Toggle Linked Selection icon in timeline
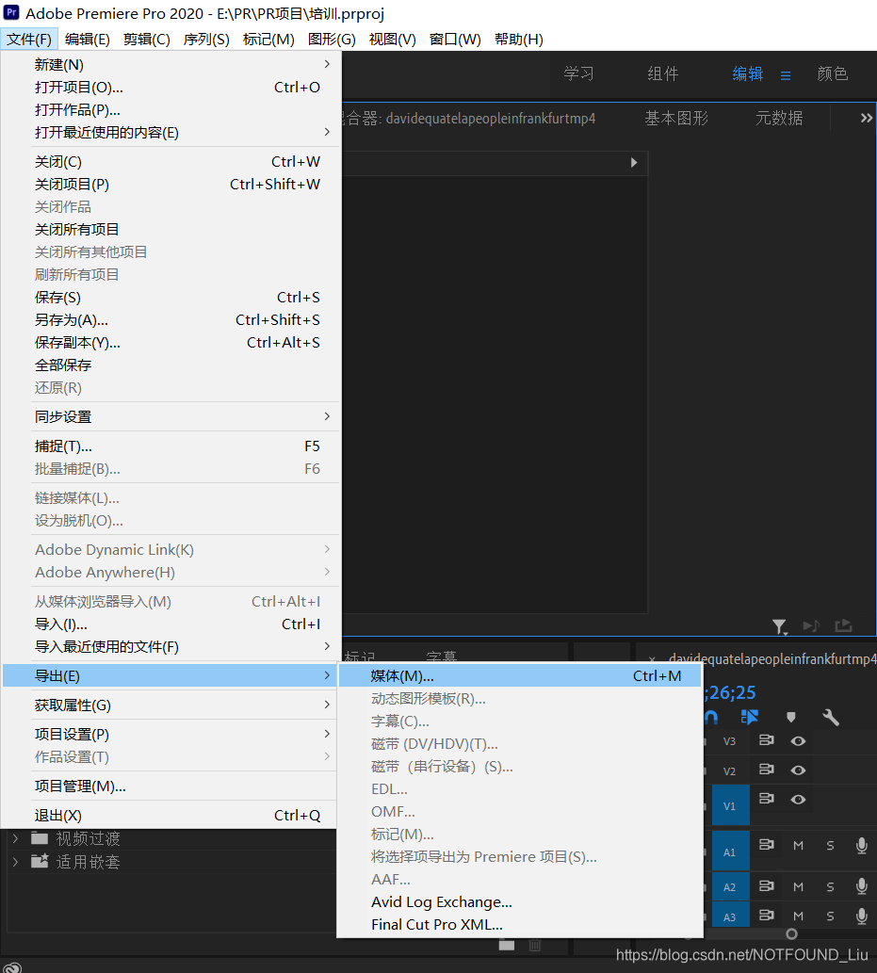The height and width of the screenshot is (973, 877). point(750,718)
